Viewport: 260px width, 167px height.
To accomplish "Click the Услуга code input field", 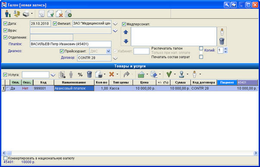I will pos(35,75).
